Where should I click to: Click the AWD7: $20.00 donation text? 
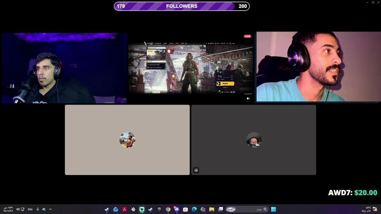click(x=353, y=193)
